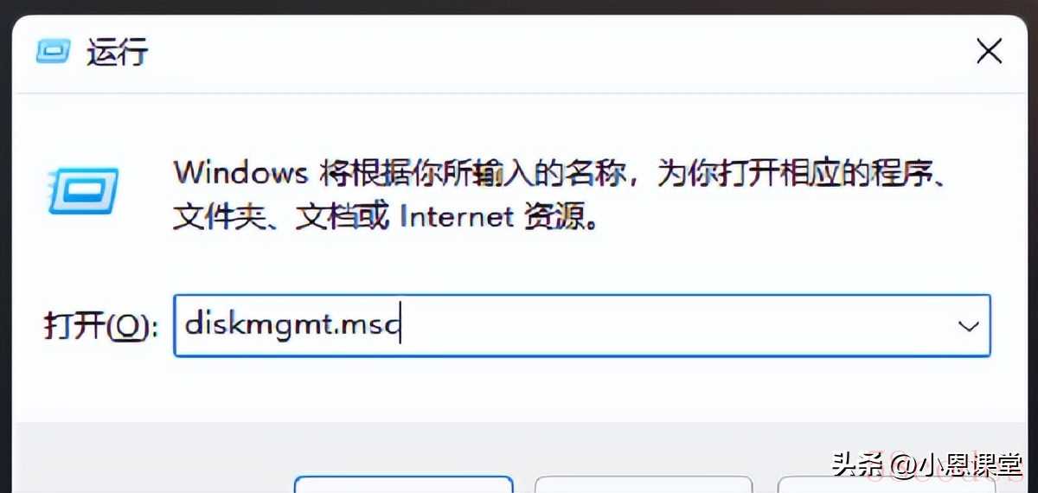The image size is (1038, 493).
Task: Close the 运行 dialog with the X
Action: (989, 51)
